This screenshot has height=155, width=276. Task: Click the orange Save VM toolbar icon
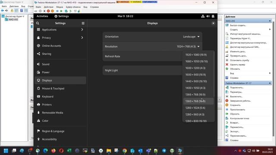tap(53, 11)
